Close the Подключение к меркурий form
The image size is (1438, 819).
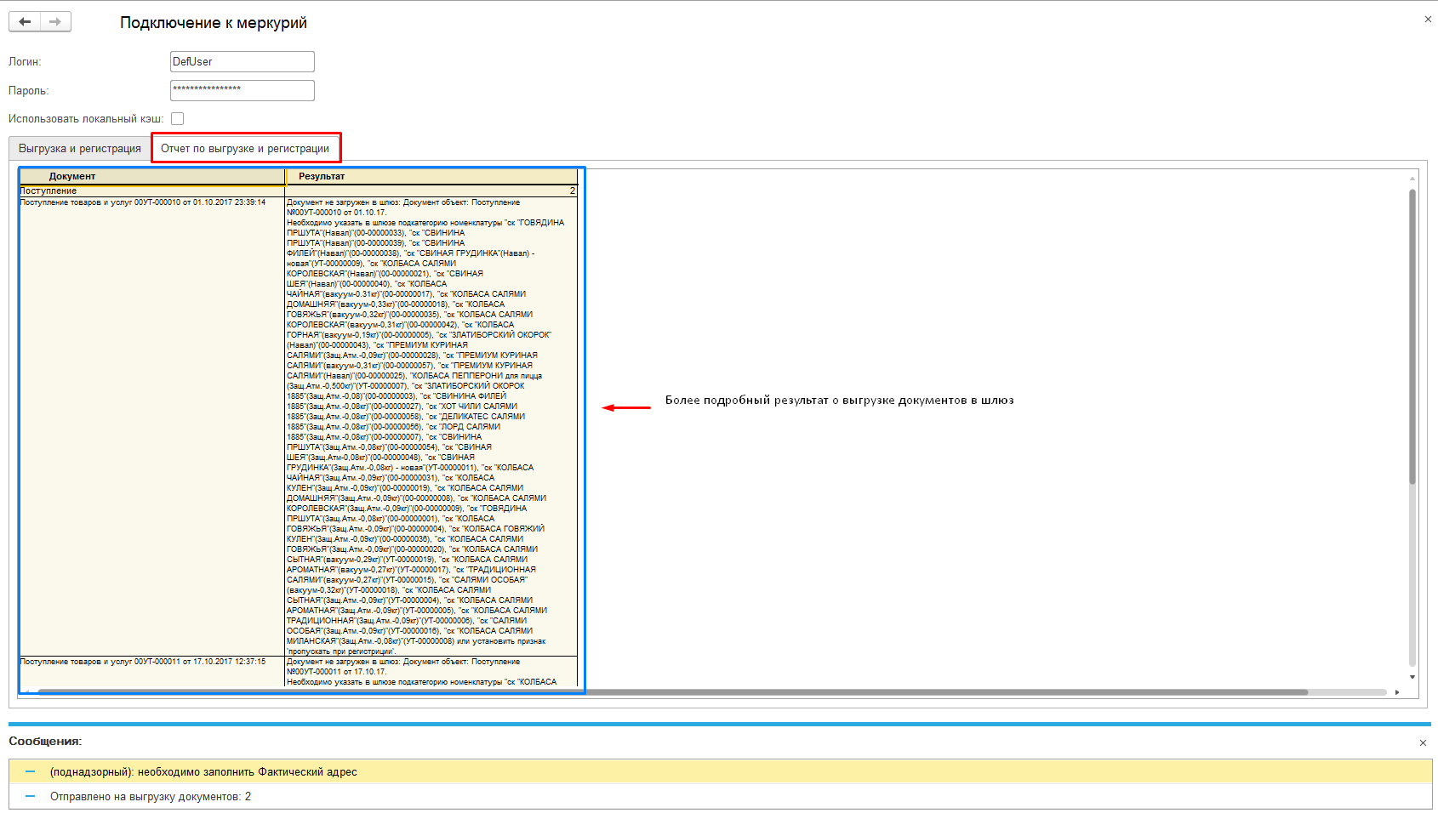[1428, 19]
